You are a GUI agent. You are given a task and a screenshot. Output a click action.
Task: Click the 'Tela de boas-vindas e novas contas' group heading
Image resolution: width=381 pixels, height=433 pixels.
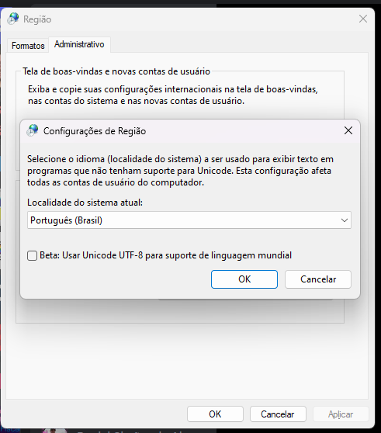coord(116,71)
